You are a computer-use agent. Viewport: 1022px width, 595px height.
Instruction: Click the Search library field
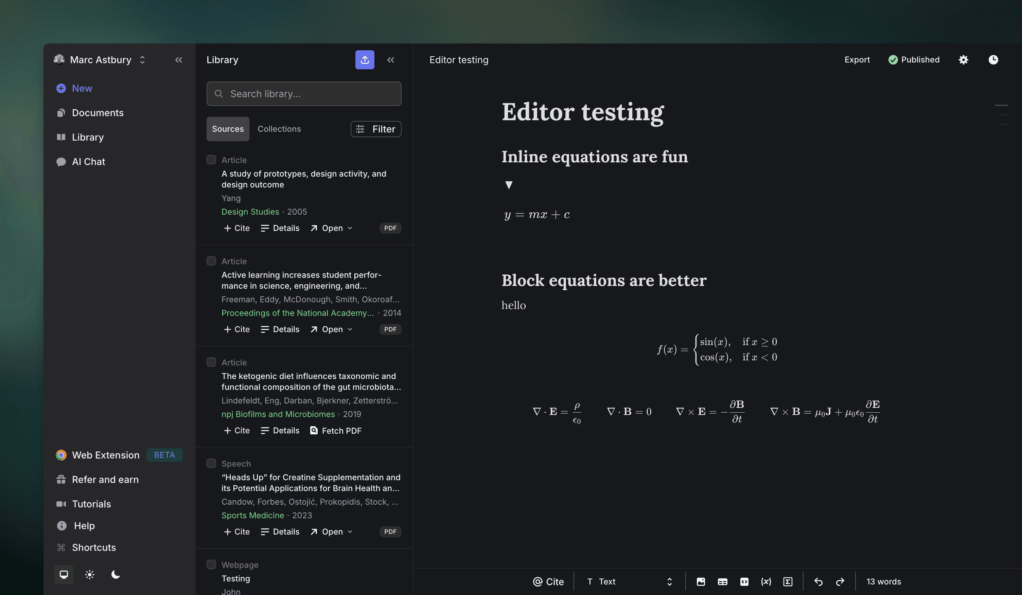[x=304, y=94]
